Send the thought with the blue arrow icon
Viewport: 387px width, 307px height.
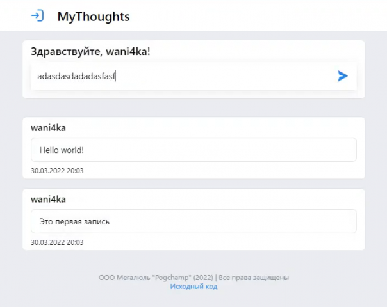click(343, 76)
